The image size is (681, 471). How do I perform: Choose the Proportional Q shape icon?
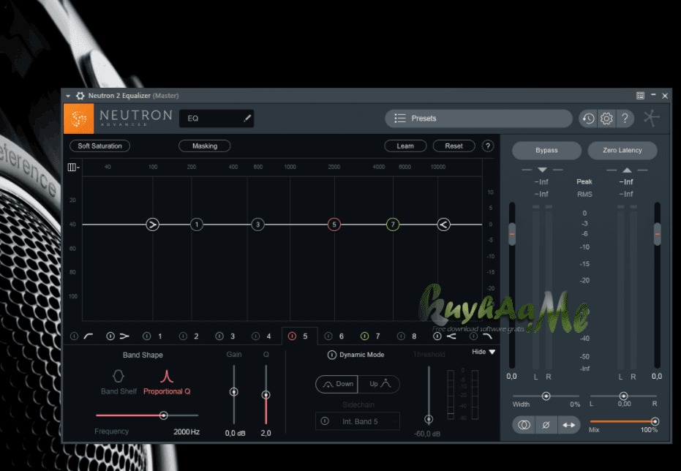pos(167,376)
